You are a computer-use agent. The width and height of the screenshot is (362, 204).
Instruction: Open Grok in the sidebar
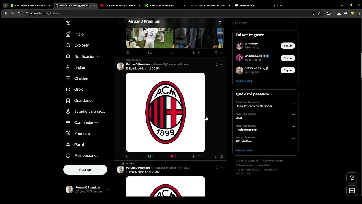click(74, 89)
